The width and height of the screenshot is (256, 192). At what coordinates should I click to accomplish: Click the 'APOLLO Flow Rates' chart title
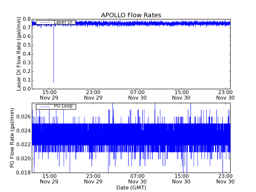[131, 15]
